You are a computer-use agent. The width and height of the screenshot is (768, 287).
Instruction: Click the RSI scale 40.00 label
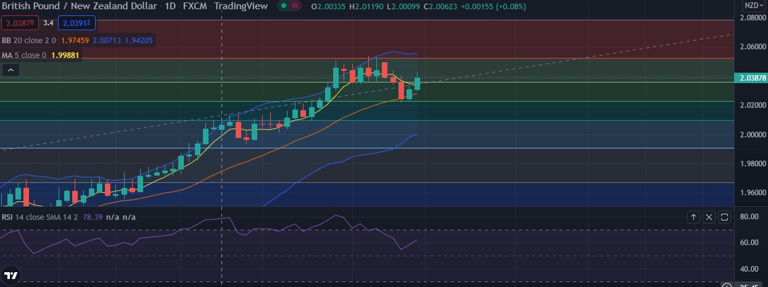click(x=749, y=269)
